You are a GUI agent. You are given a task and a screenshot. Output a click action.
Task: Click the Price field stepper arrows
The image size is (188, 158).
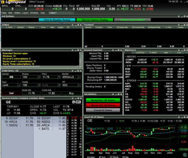(x=59, y=77)
